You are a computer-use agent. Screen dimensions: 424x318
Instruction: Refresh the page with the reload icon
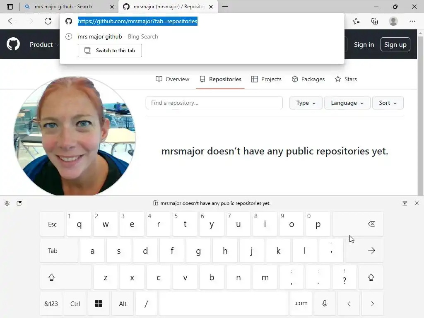[48, 21]
